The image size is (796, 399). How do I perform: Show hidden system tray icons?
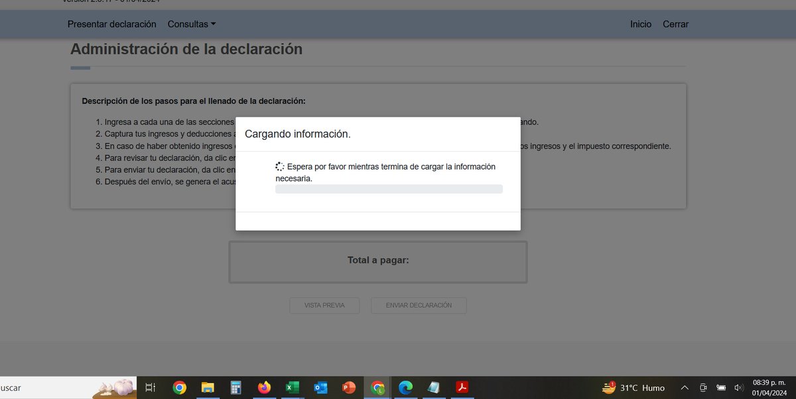[685, 388]
